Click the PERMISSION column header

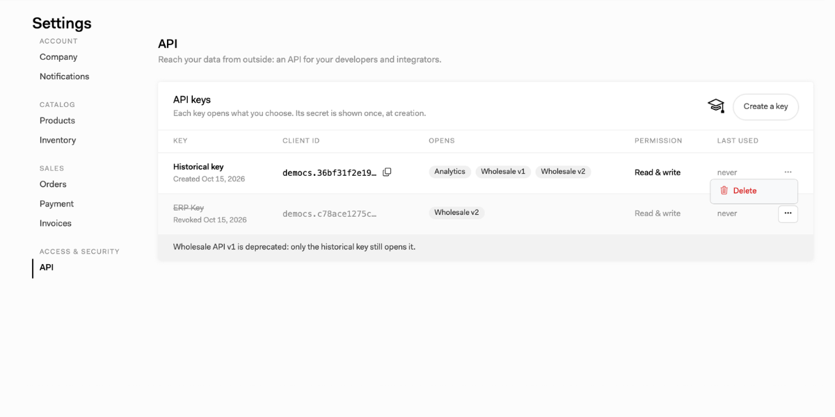click(x=658, y=141)
